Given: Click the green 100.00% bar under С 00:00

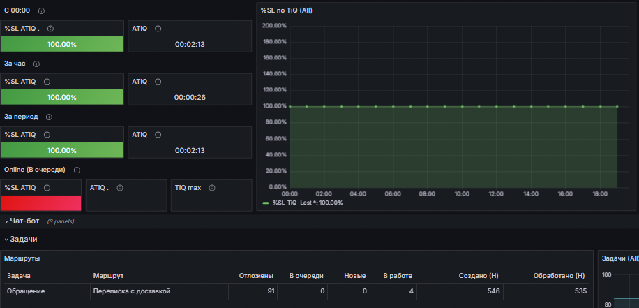Looking at the screenshot, I should pos(62,44).
